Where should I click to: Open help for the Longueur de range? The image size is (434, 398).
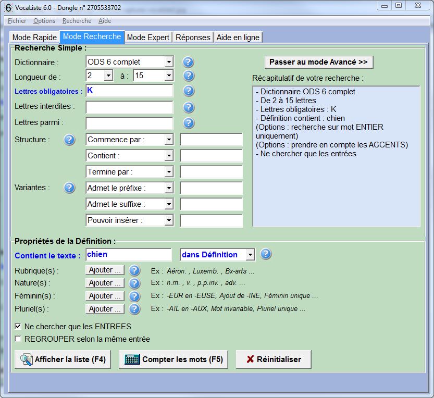coord(189,76)
